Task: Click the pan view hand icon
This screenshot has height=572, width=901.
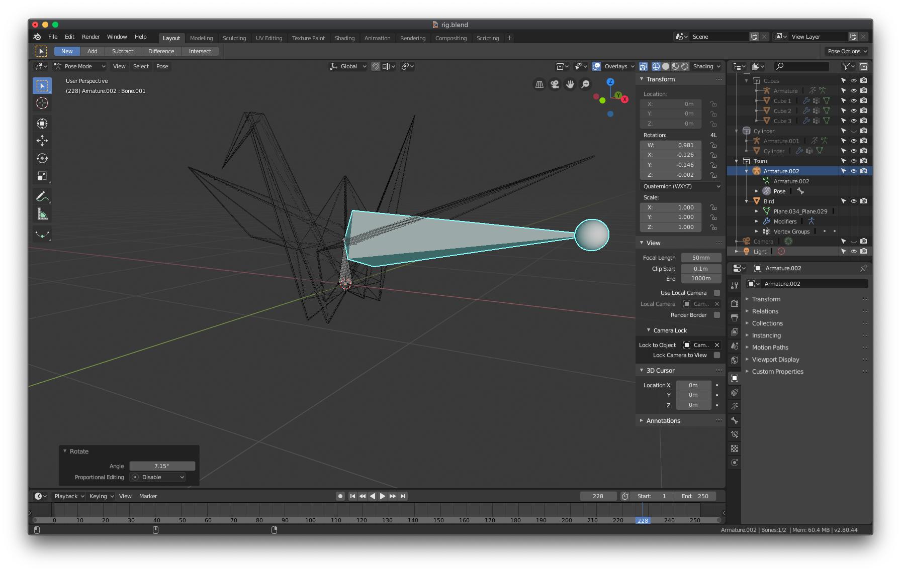Action: 570,84
